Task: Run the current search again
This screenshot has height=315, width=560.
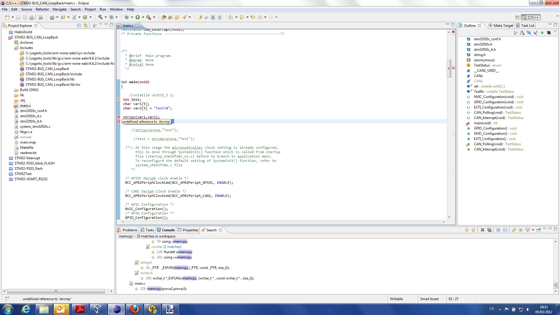Action: point(514,230)
